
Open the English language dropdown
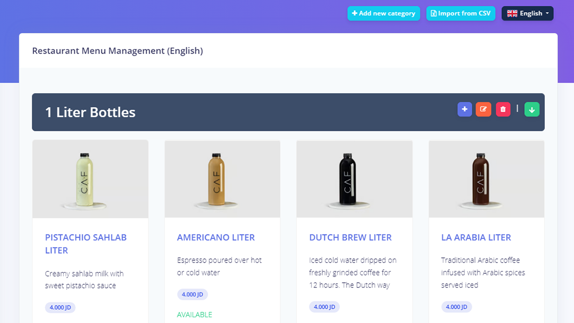point(527,13)
